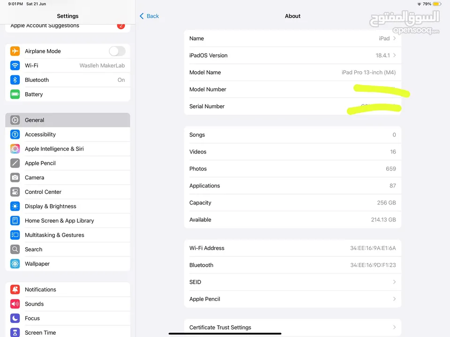Viewport: 450px width, 337px height.
Task: Tap the Bluetooth On status text
Action: [x=121, y=80]
